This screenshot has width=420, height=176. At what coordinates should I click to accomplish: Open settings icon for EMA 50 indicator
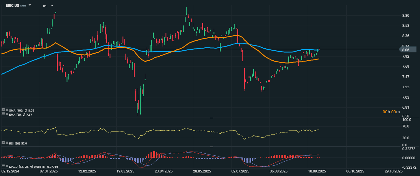3,114
